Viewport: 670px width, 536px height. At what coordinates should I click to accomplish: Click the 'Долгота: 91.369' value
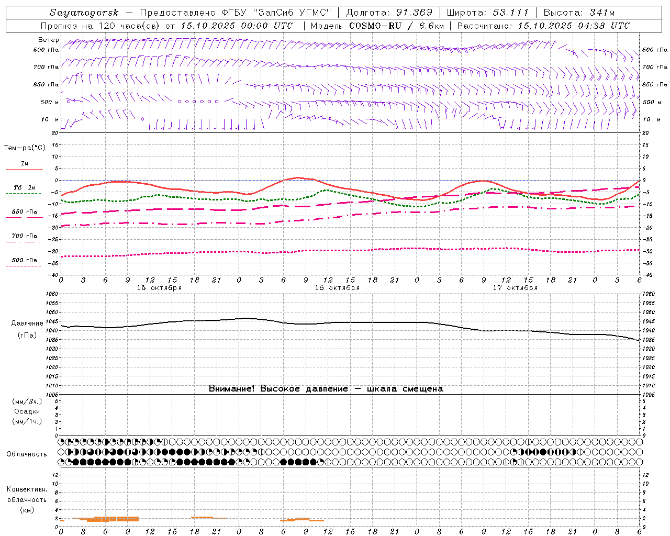tap(389, 13)
